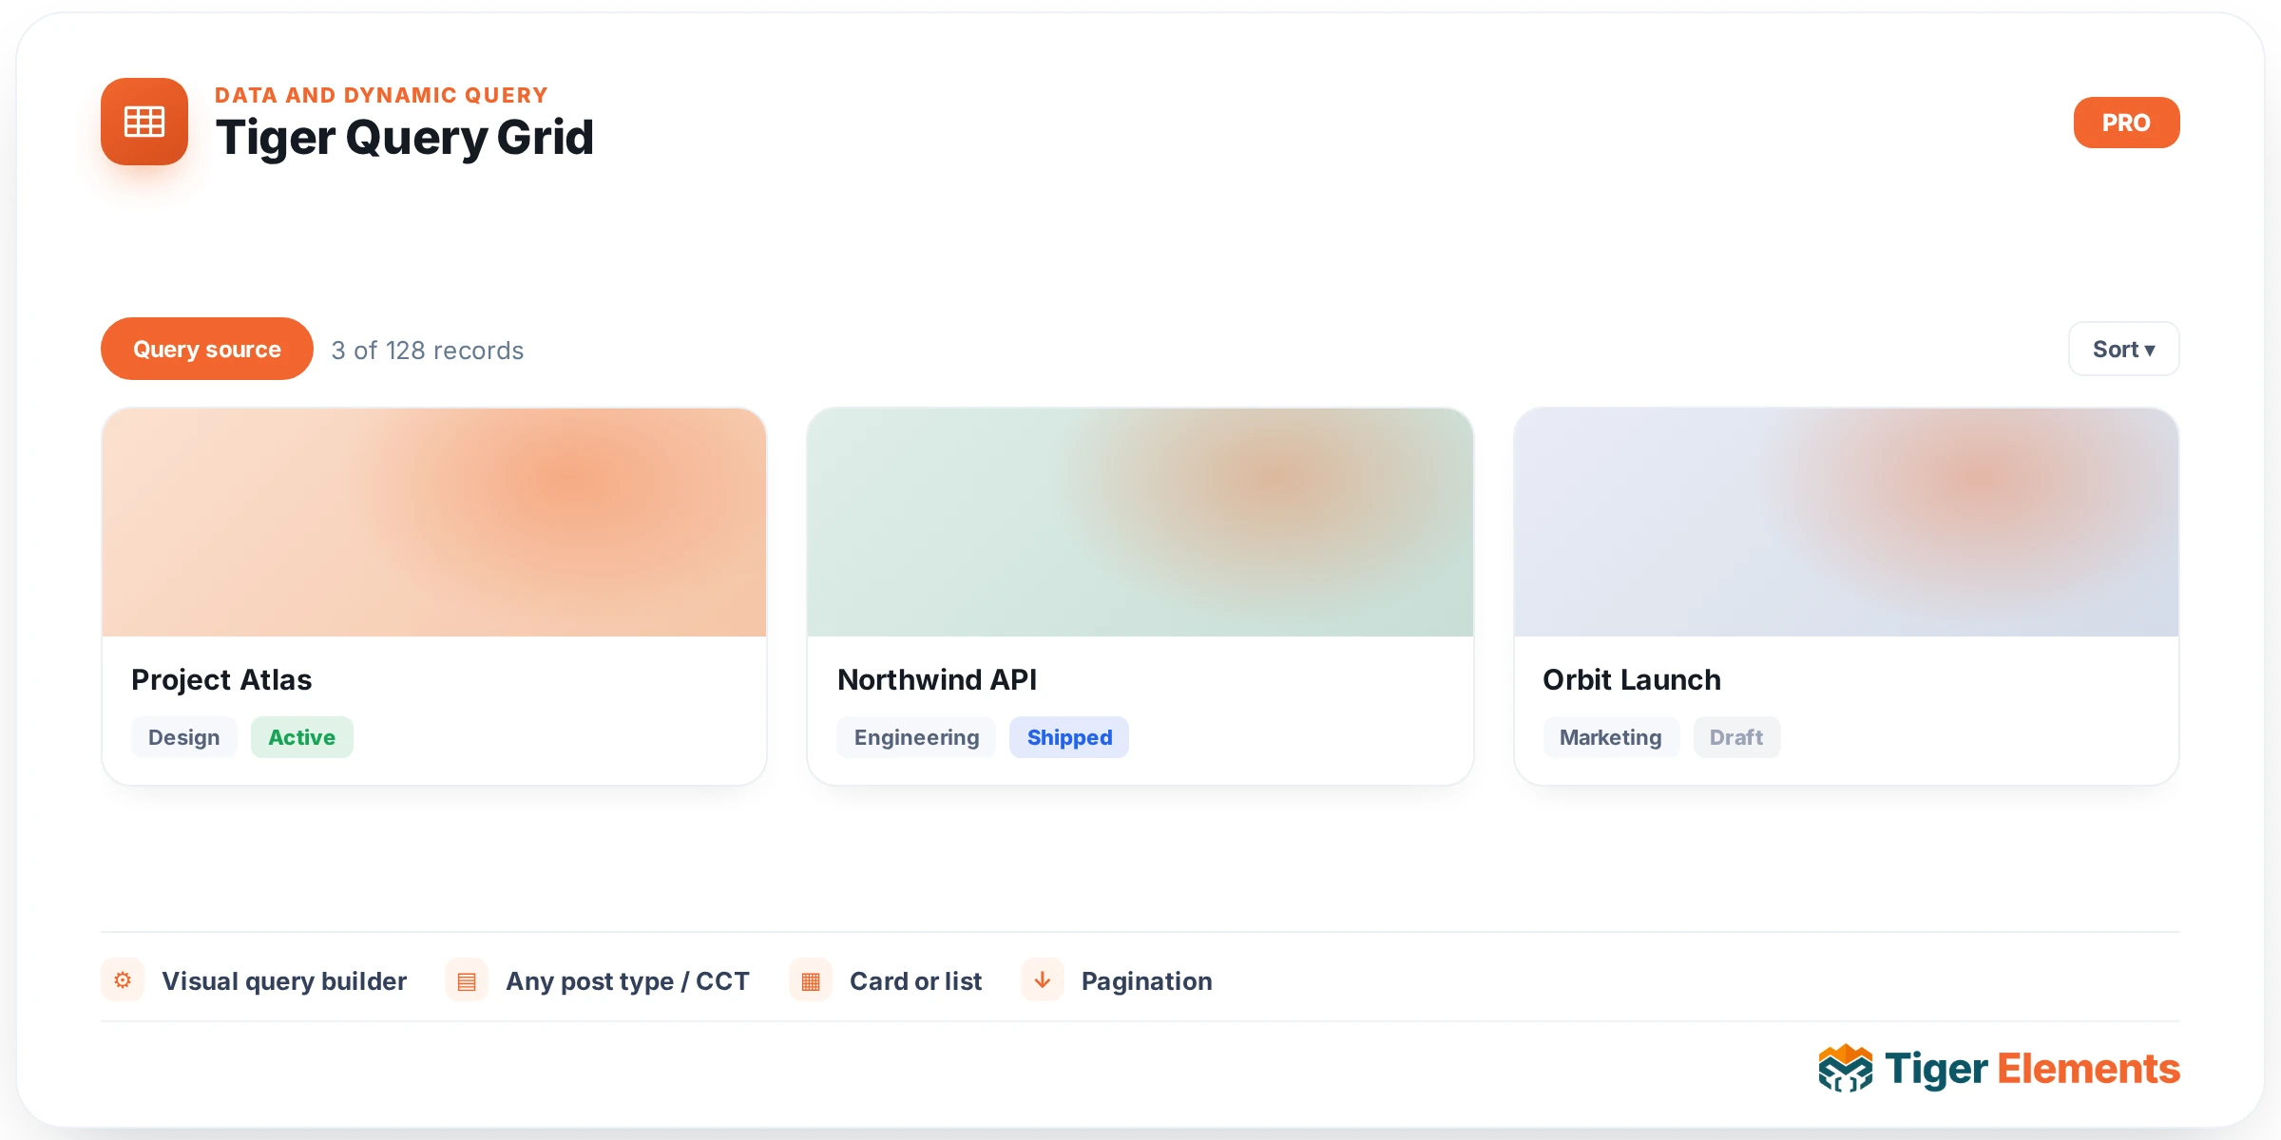Click the Any post type / CCT label

click(x=628, y=981)
